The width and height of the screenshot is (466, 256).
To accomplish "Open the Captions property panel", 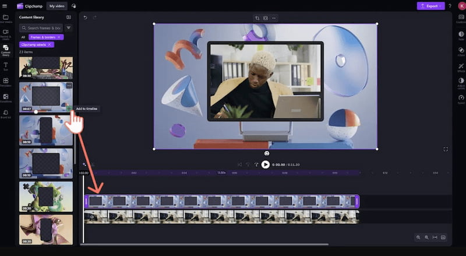I will 461,19.
